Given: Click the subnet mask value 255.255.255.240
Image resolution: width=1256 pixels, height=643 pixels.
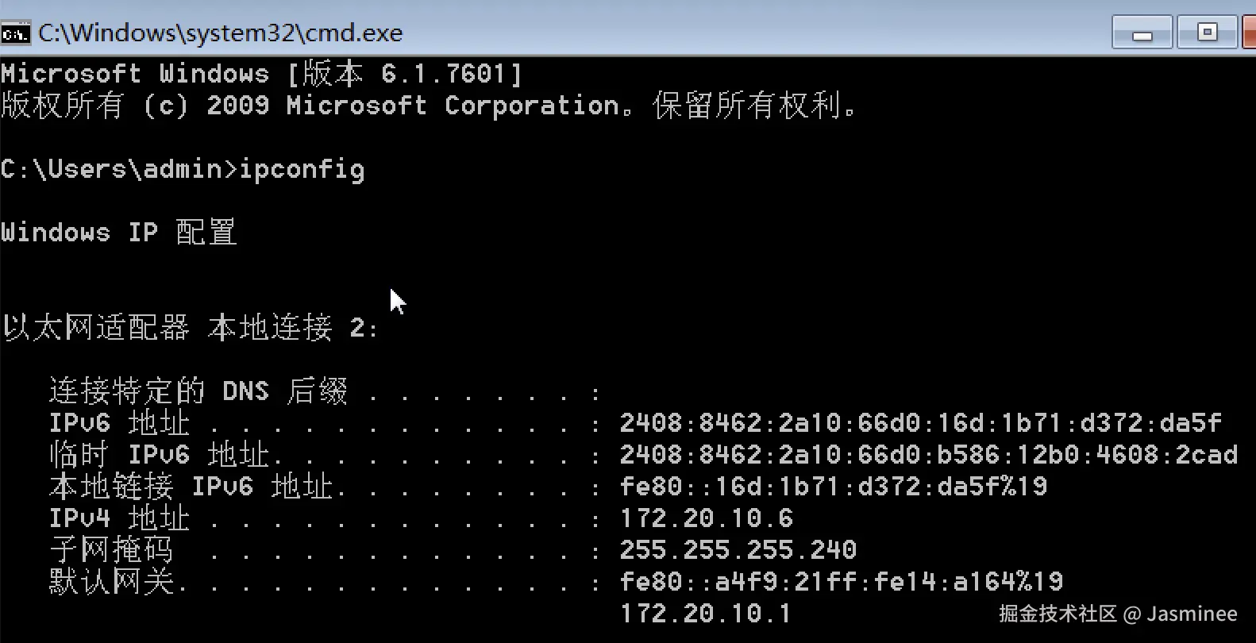Looking at the screenshot, I should [738, 550].
